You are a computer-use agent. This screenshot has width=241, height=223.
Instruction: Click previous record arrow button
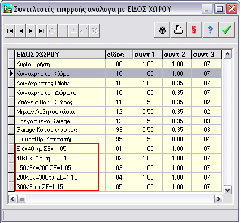click(x=21, y=31)
